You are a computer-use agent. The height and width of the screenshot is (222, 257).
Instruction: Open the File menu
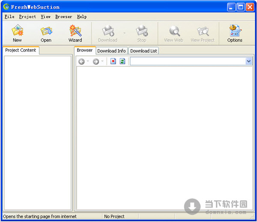tap(9, 17)
